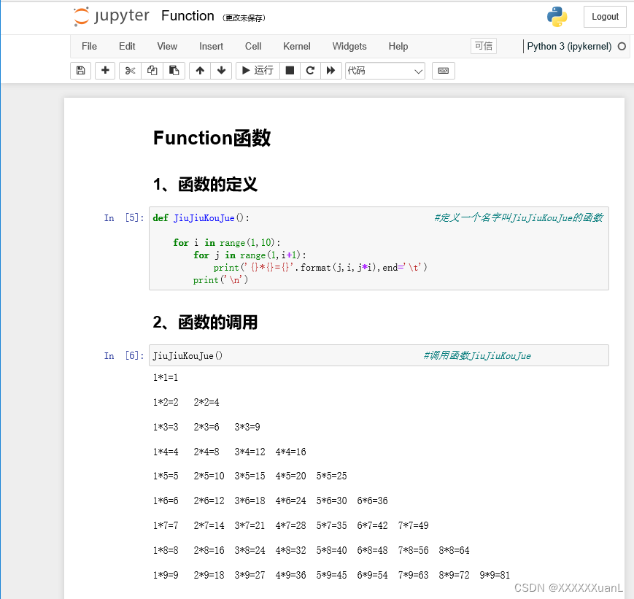Open the Widgets menu
This screenshot has width=634, height=599.
tap(349, 46)
